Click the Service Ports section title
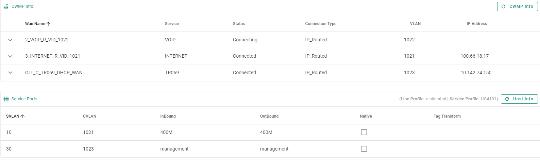The width and height of the screenshot is (540, 160). point(24,99)
